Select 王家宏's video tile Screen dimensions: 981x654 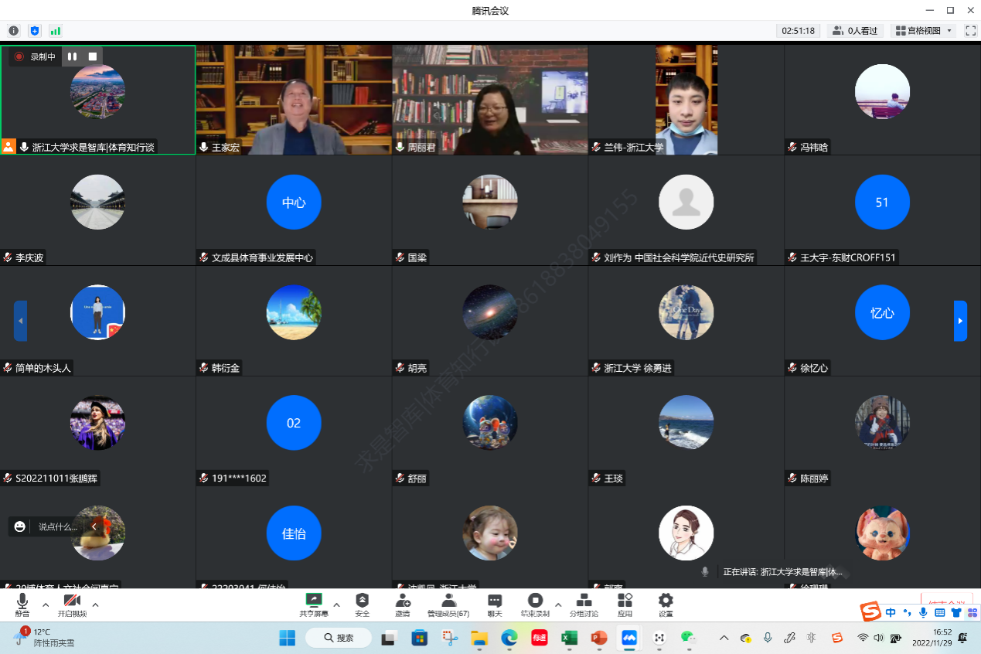point(294,99)
